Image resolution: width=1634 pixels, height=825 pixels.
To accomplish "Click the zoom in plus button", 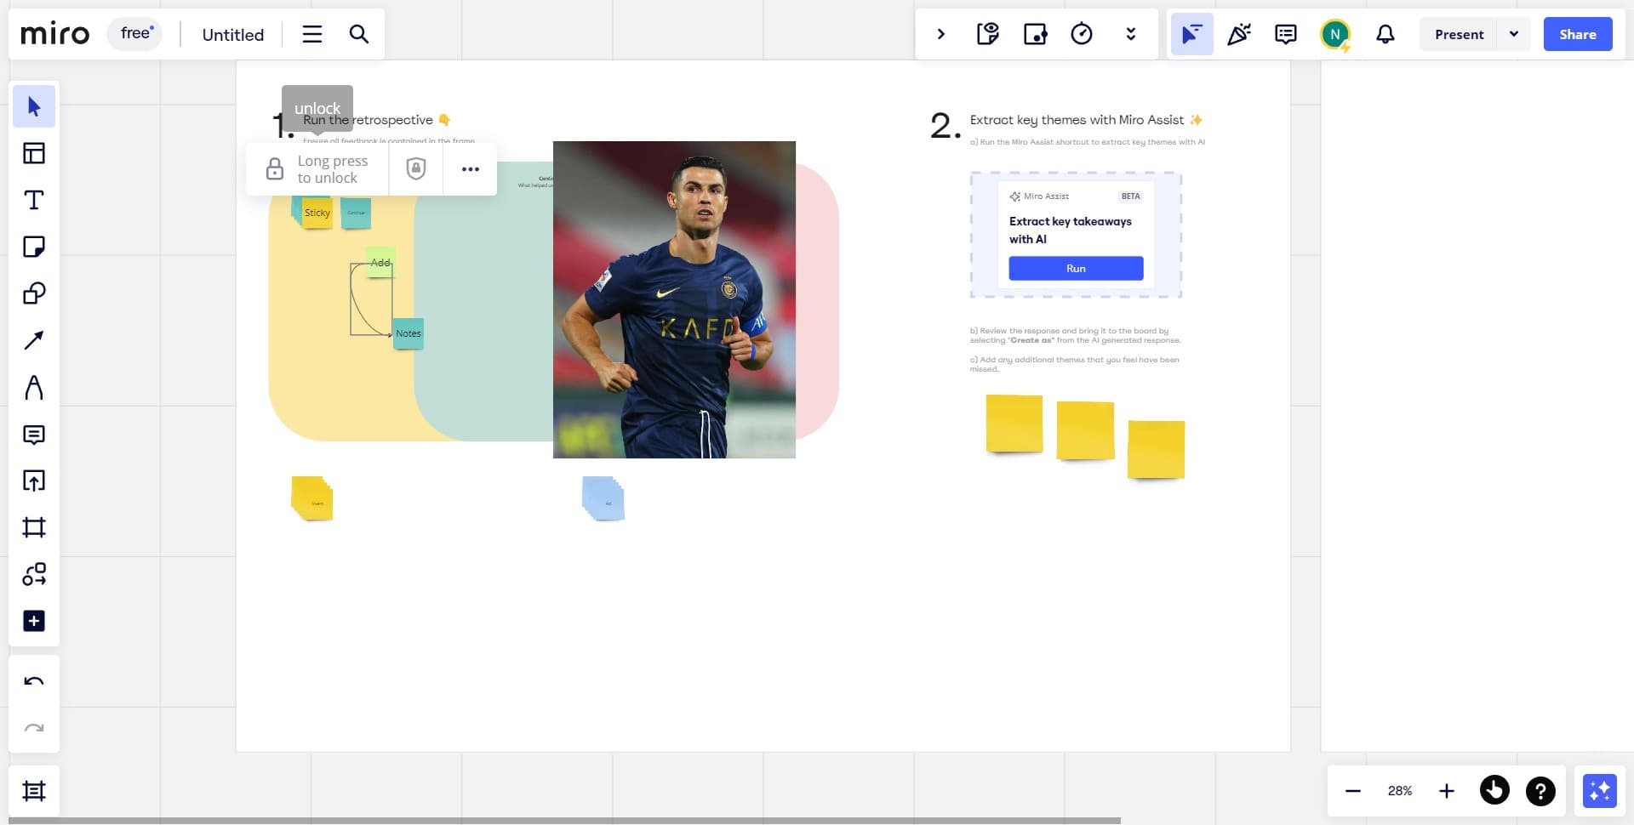I will (x=1446, y=791).
